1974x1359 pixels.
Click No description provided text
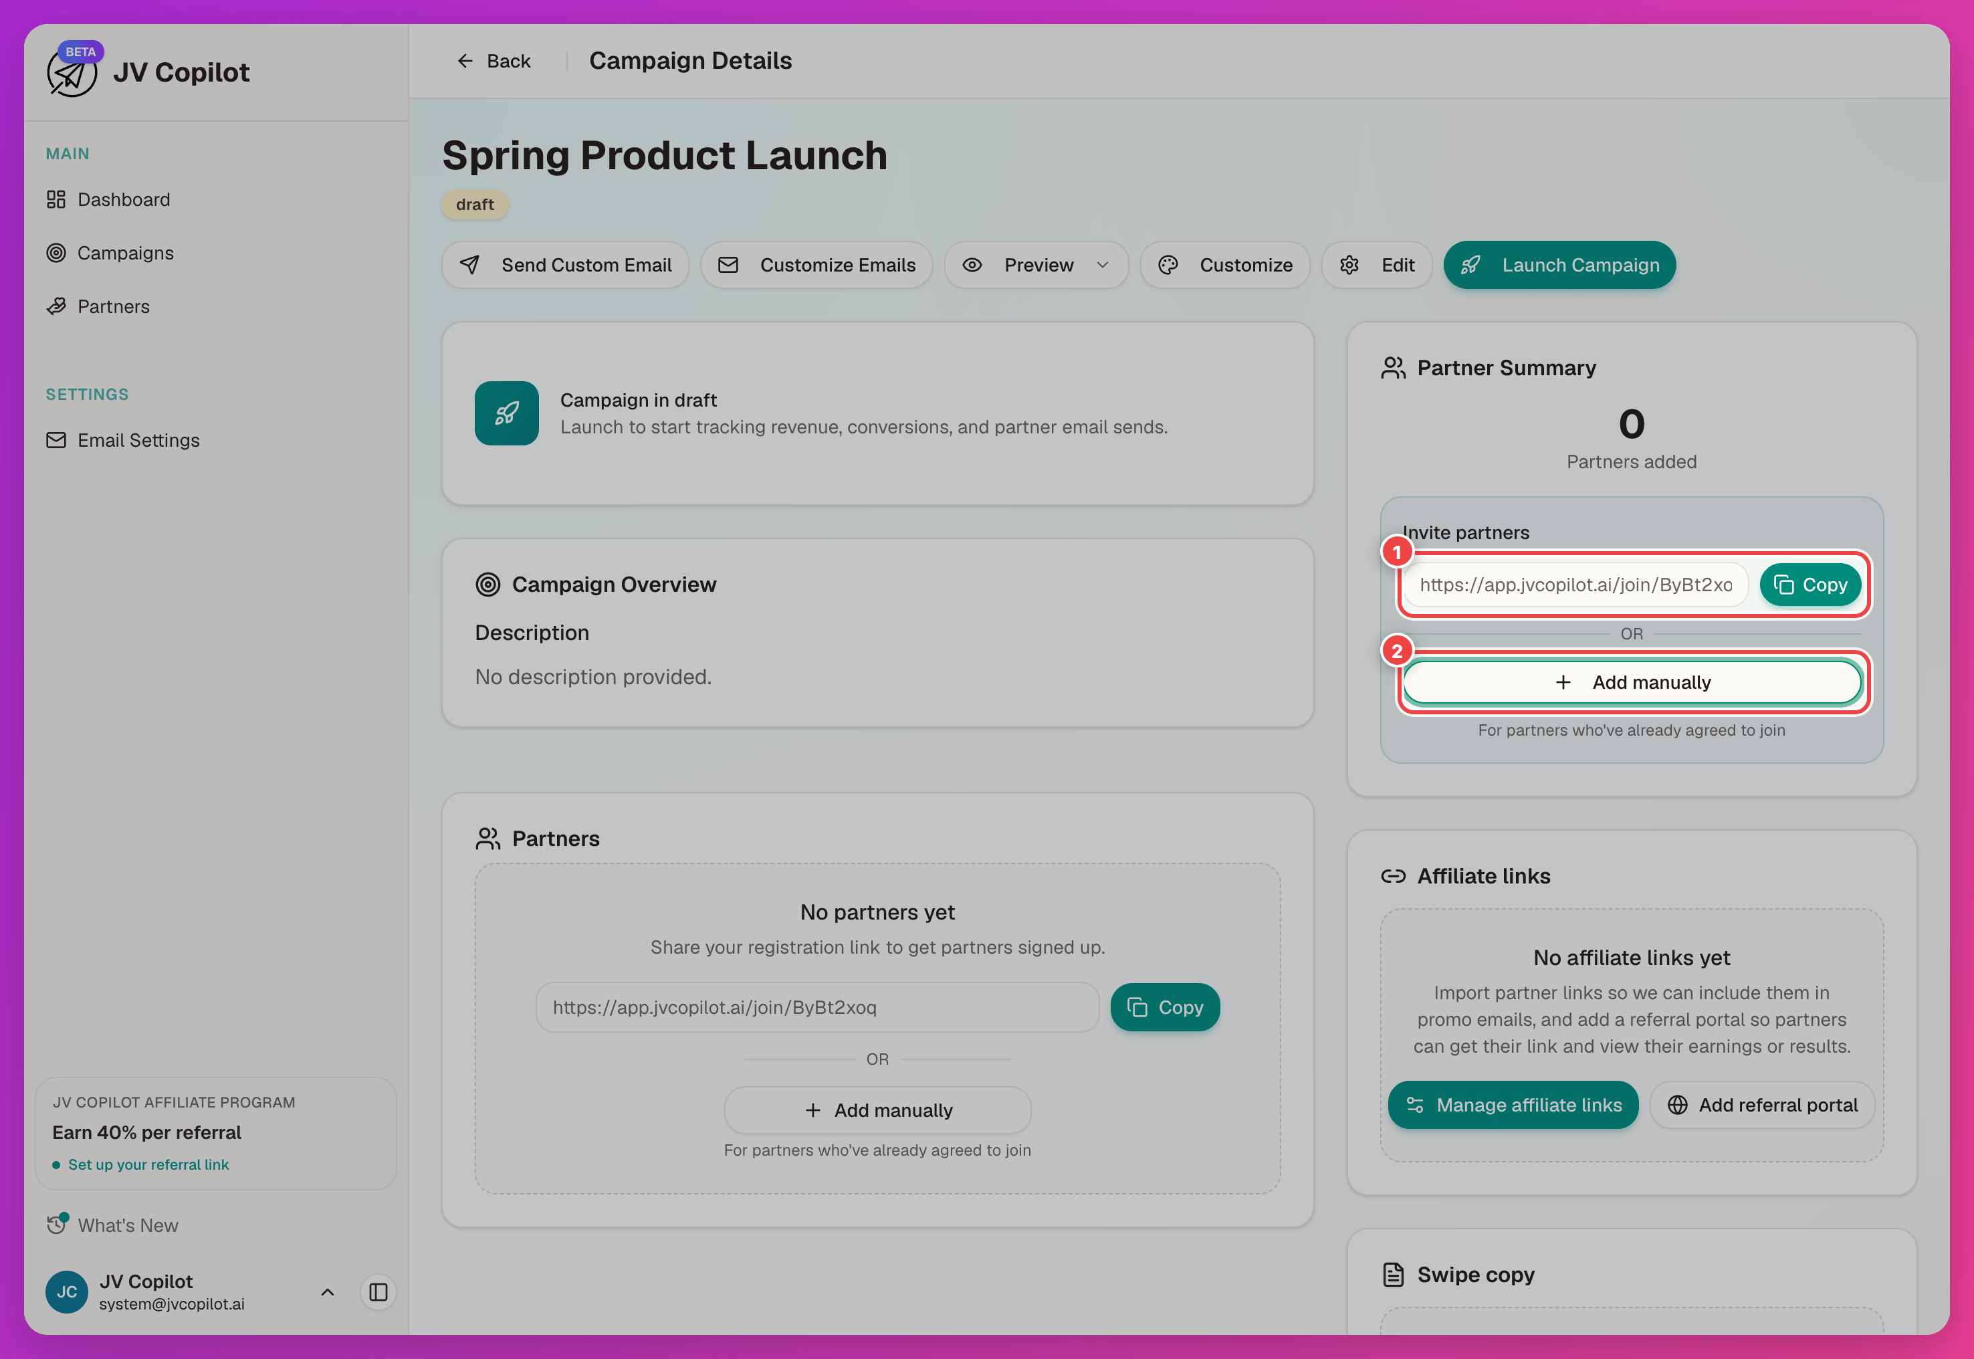click(x=593, y=677)
